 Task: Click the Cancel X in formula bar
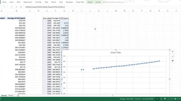(12, 7)
